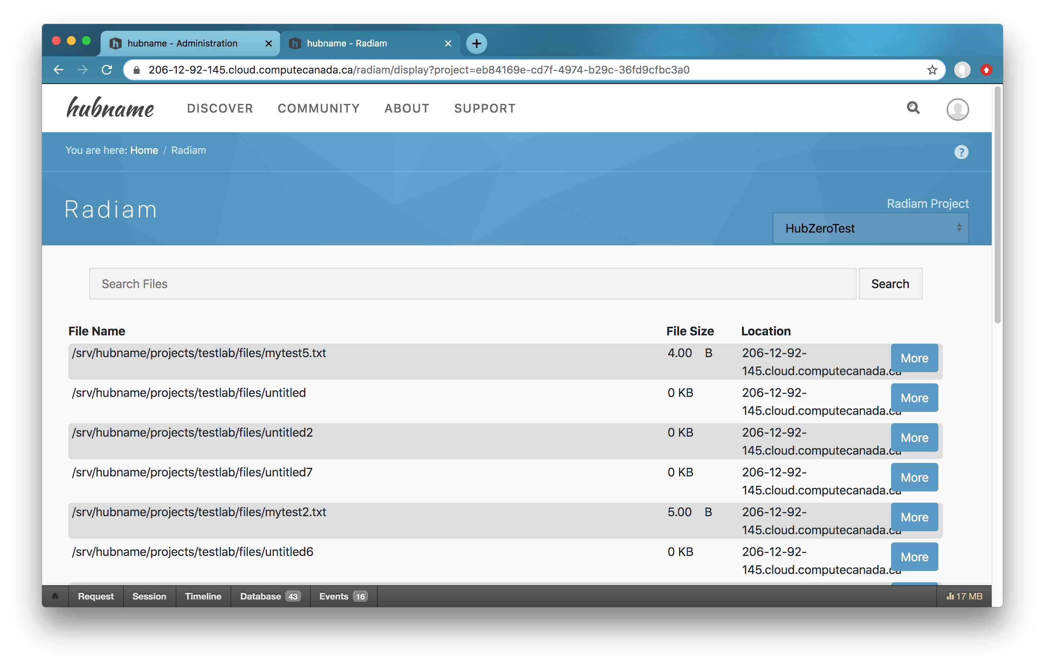Click the browser forward arrow

[x=83, y=70]
